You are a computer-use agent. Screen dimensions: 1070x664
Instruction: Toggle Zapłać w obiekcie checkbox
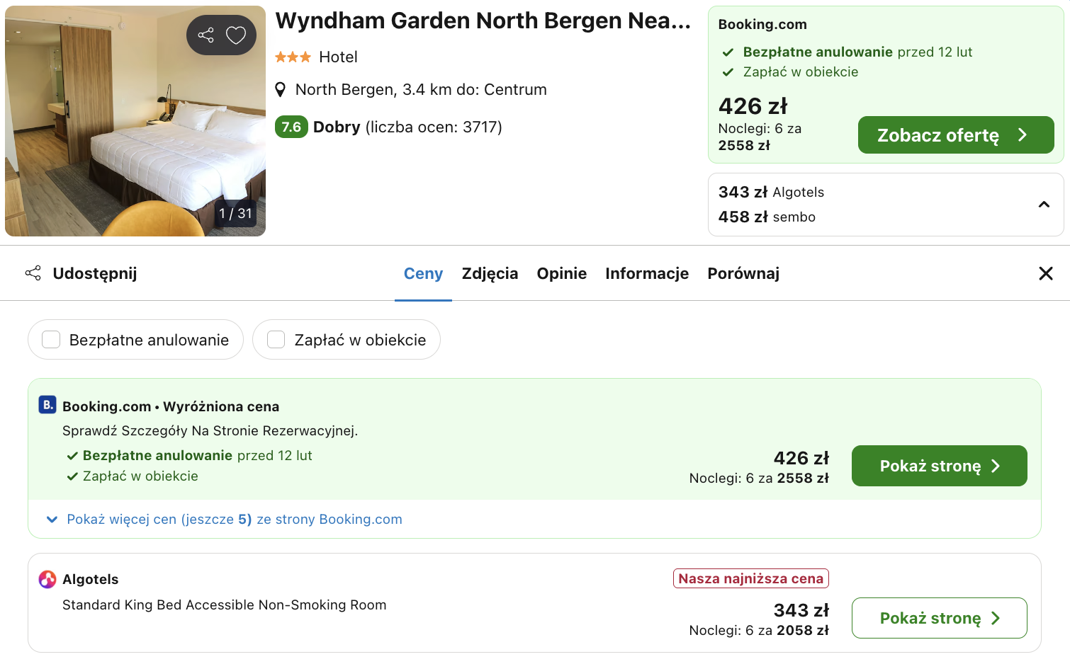coord(276,340)
